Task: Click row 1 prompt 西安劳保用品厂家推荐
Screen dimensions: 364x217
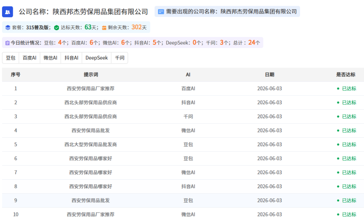Action: (91, 89)
